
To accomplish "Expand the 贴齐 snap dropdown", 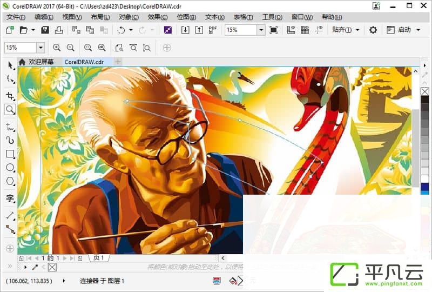I will click(357, 30).
